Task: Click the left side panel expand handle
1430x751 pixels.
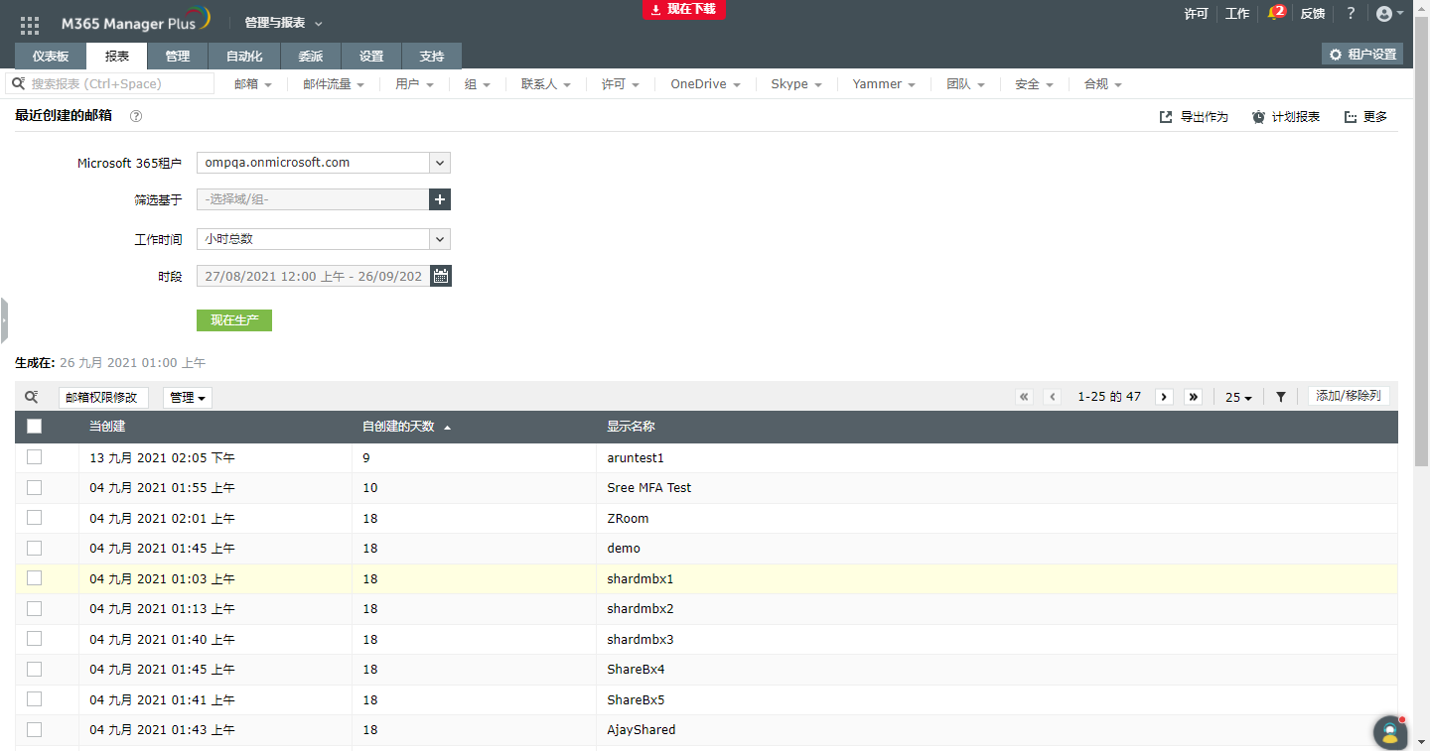Action: [4, 320]
